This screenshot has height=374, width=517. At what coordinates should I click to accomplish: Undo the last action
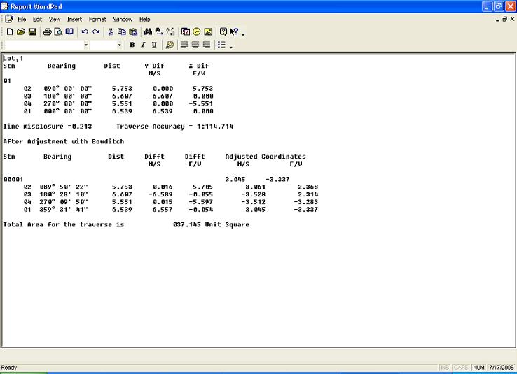click(x=85, y=32)
